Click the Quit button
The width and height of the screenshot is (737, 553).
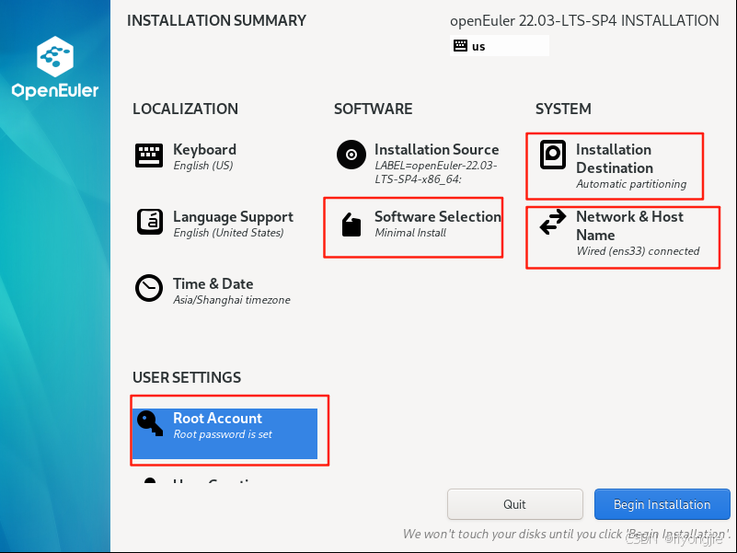coord(515,504)
